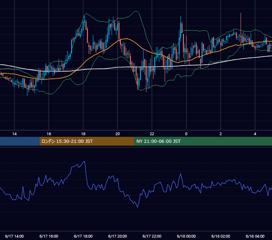272x240 pixels.
Task: Select the NY 21:00-06:00 JST session bar
Action: (203, 141)
